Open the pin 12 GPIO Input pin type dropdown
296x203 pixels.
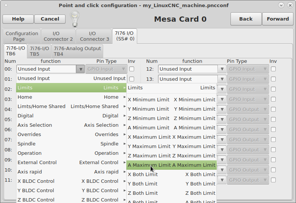tap(248, 69)
